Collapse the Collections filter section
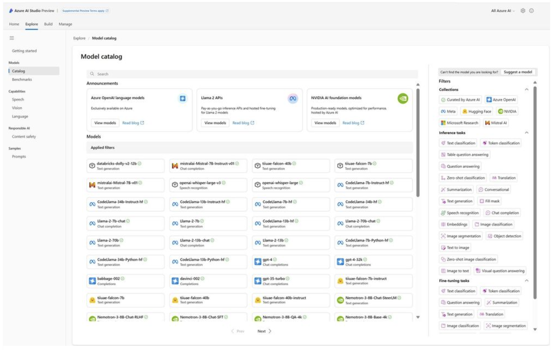The height and width of the screenshot is (350, 557). (527, 89)
